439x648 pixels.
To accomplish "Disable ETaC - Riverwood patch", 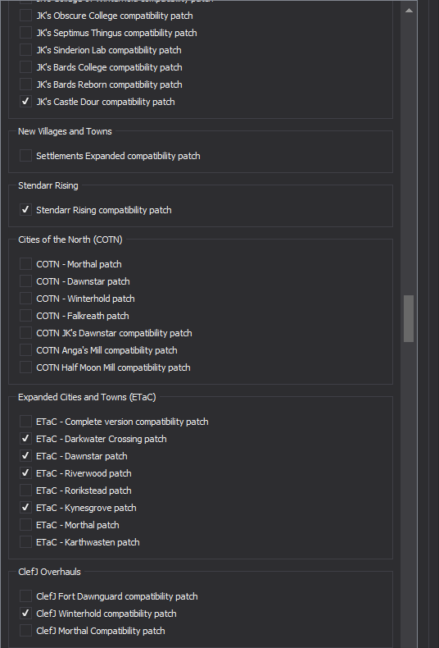I will click(x=25, y=473).
